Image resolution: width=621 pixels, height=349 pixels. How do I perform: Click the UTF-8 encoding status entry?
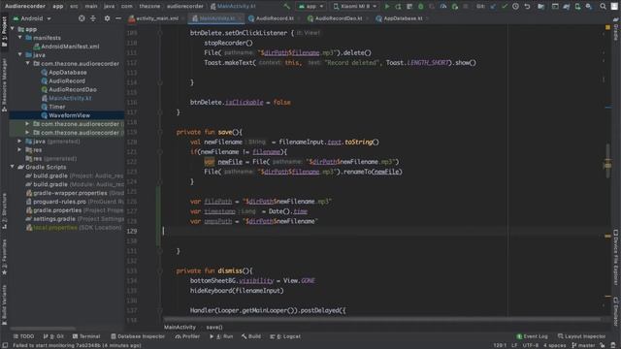[530, 345]
